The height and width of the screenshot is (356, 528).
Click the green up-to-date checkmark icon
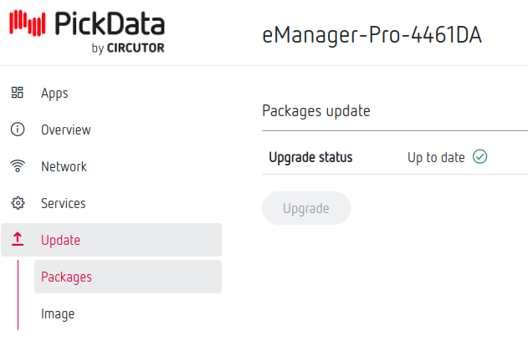(479, 157)
